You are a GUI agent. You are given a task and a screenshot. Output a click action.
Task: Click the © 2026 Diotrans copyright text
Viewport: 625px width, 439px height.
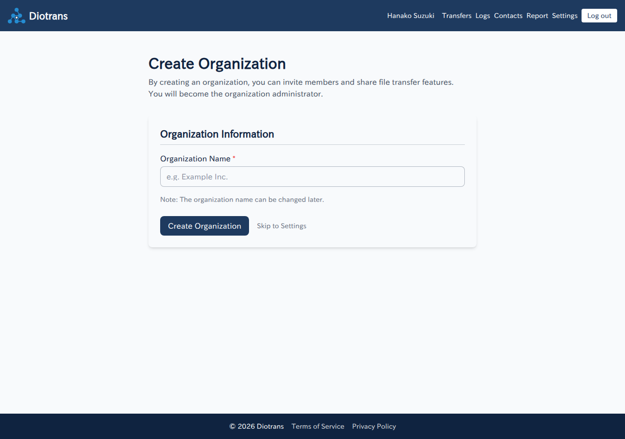tap(256, 426)
